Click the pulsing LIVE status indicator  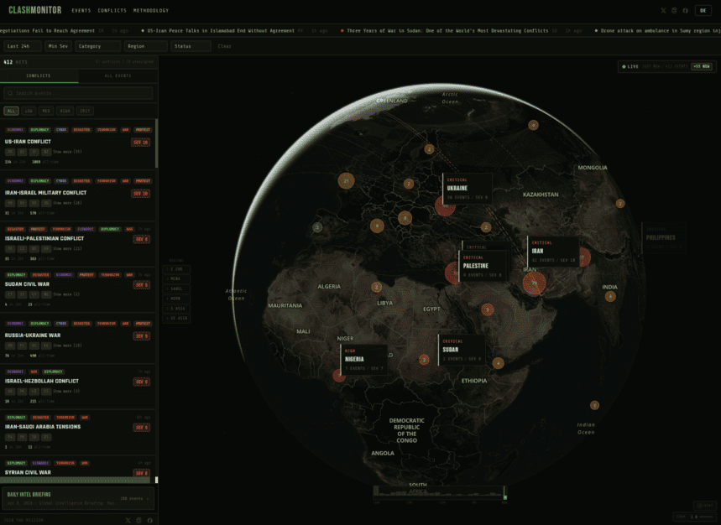632,66
